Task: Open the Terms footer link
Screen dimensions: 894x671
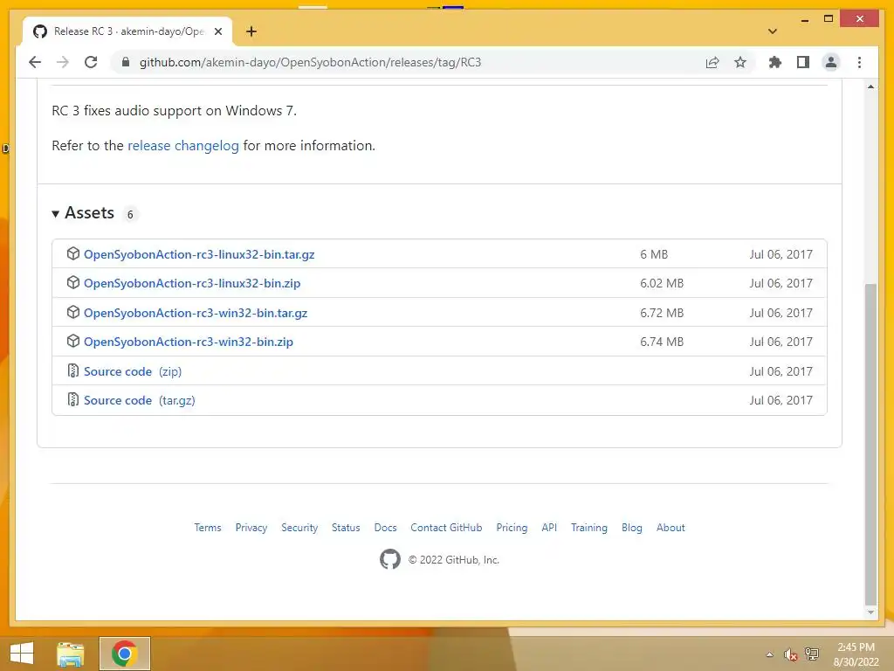Action: pos(208,528)
